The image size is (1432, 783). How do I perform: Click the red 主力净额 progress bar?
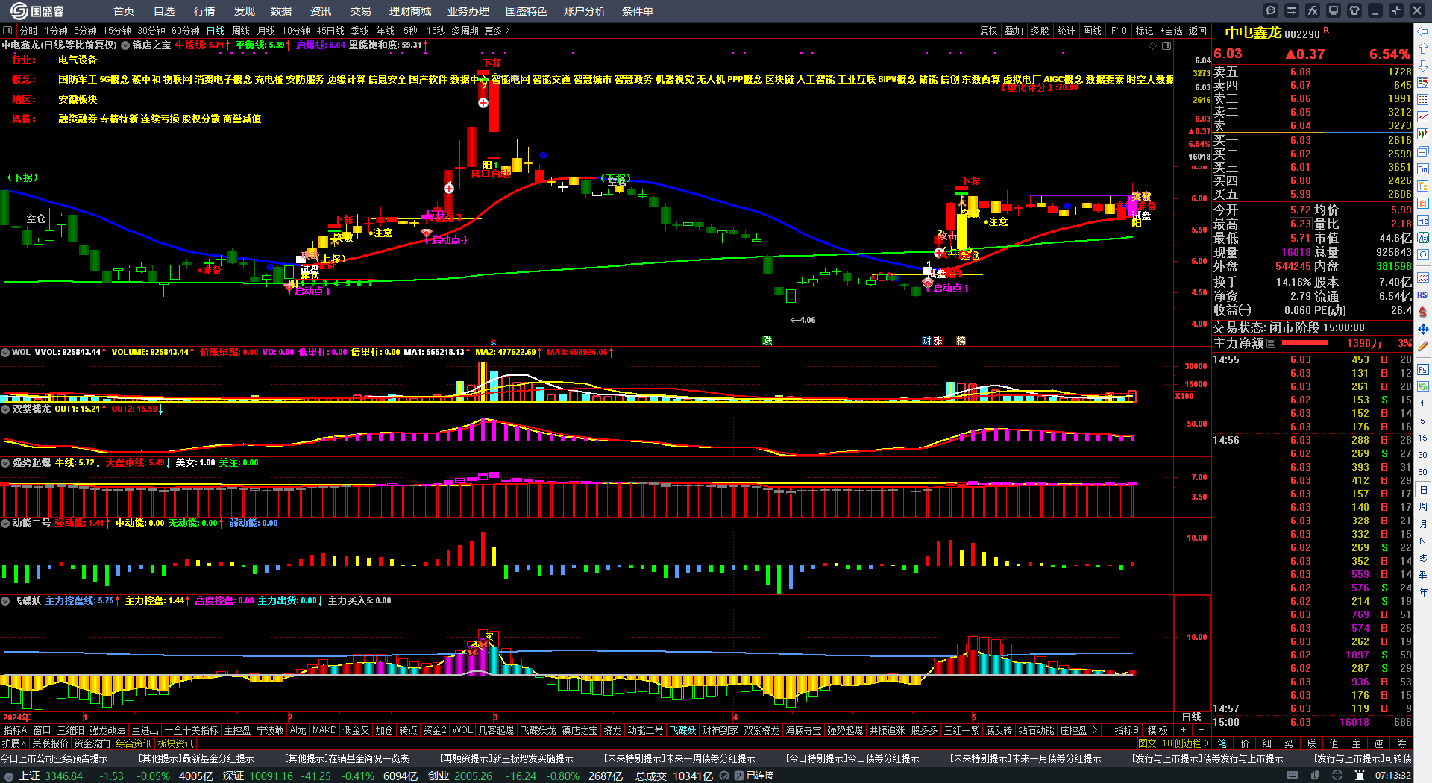tap(1304, 343)
